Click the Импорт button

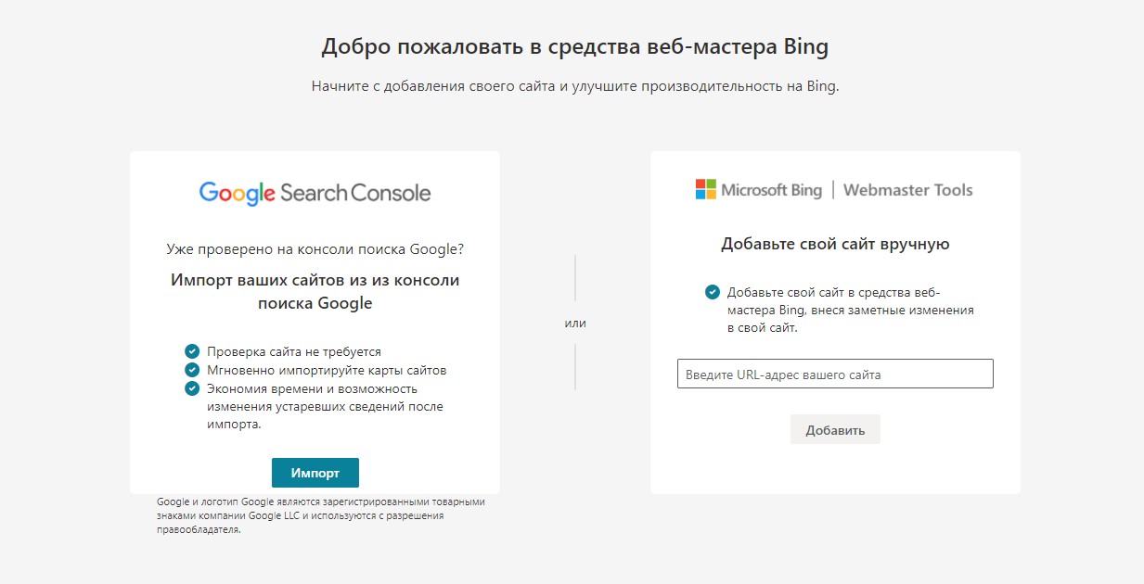click(x=315, y=473)
